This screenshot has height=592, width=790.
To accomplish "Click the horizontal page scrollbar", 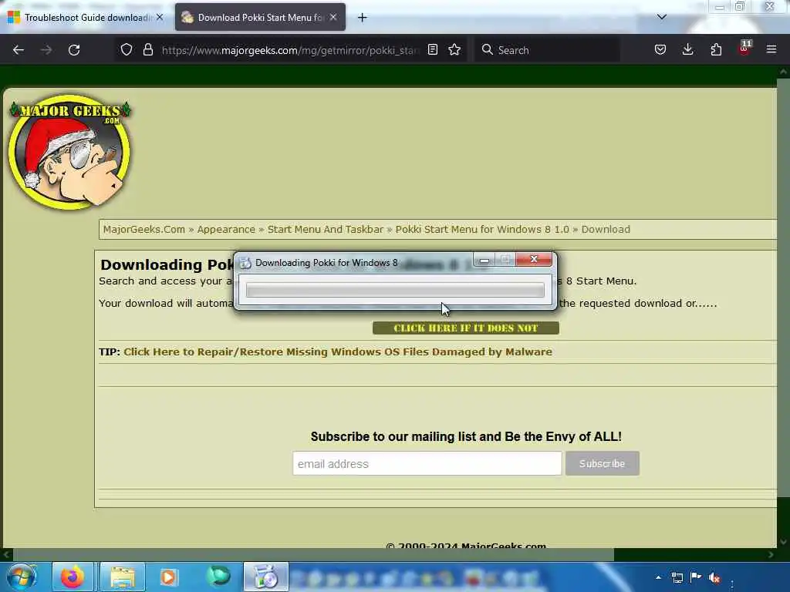I will [x=312, y=554].
